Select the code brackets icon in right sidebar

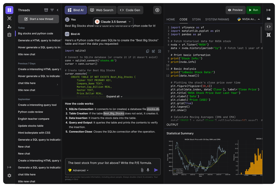point(268,26)
